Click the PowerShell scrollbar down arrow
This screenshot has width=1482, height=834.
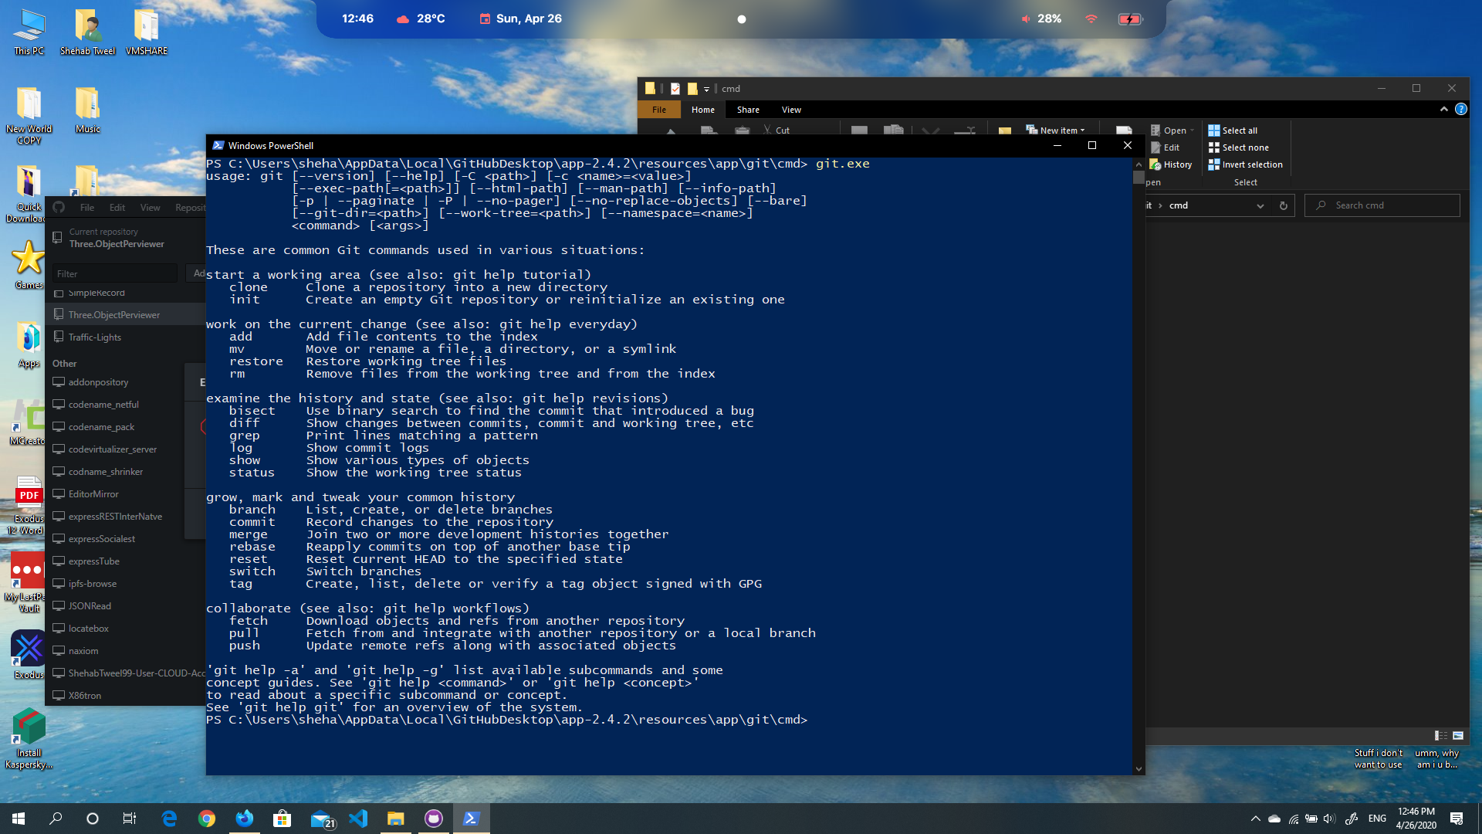(x=1139, y=768)
